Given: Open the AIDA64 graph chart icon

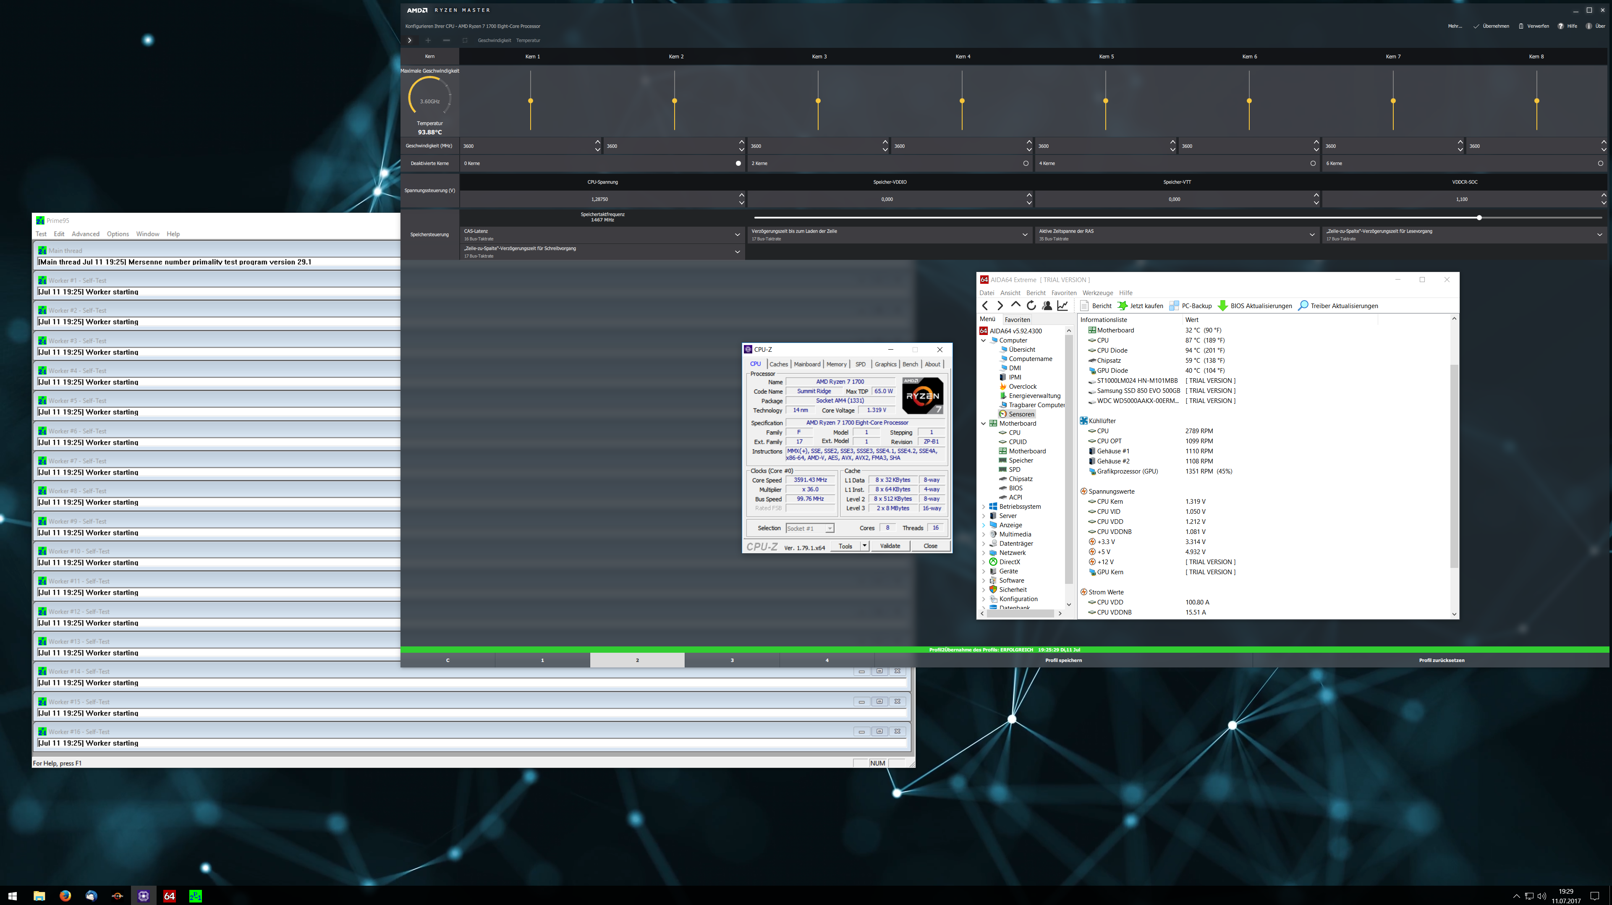Looking at the screenshot, I should tap(1062, 306).
